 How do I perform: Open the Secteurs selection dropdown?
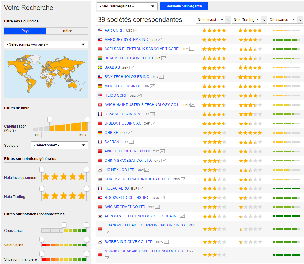(59, 145)
